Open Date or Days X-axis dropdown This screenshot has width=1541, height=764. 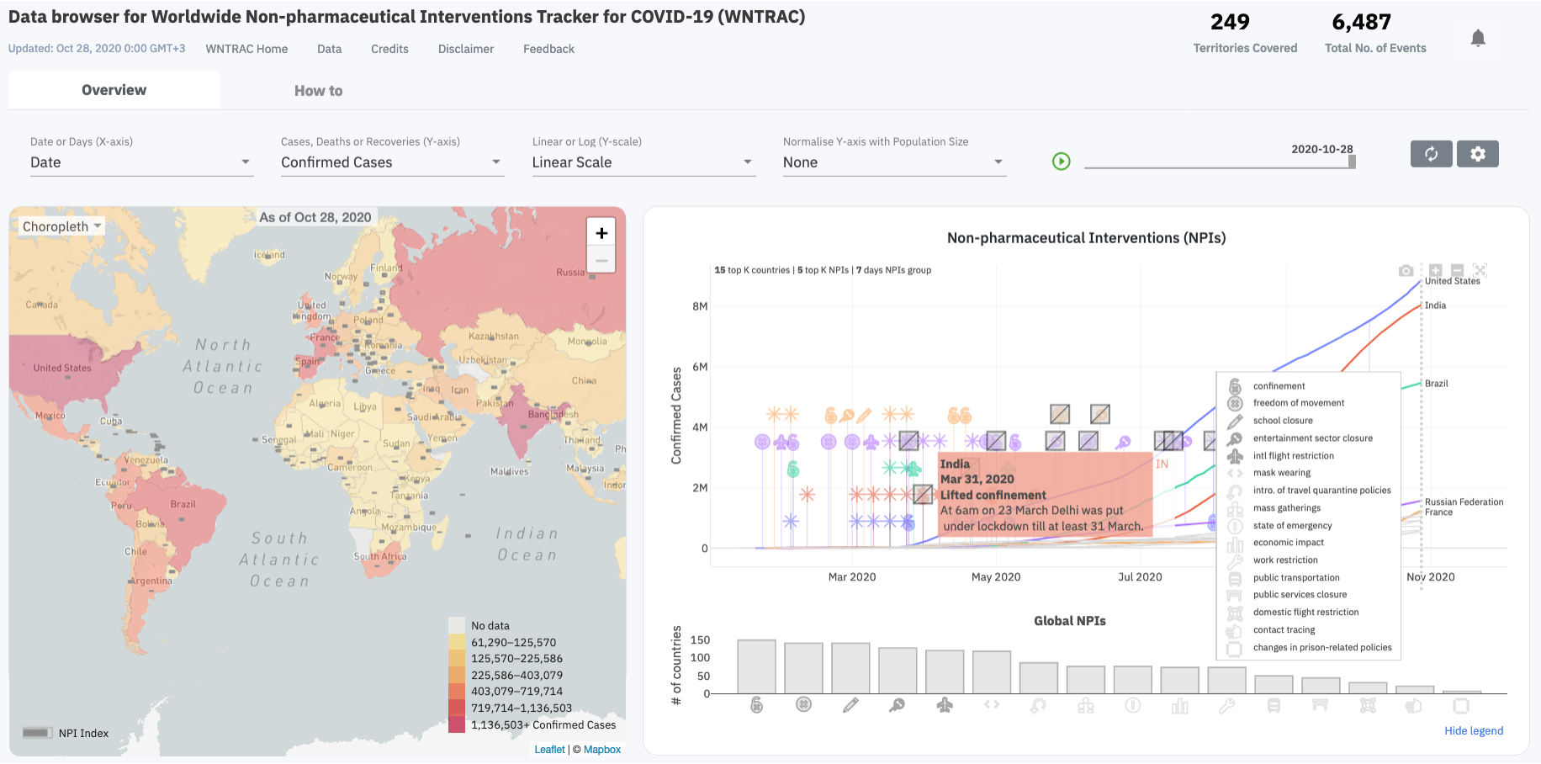(x=141, y=162)
